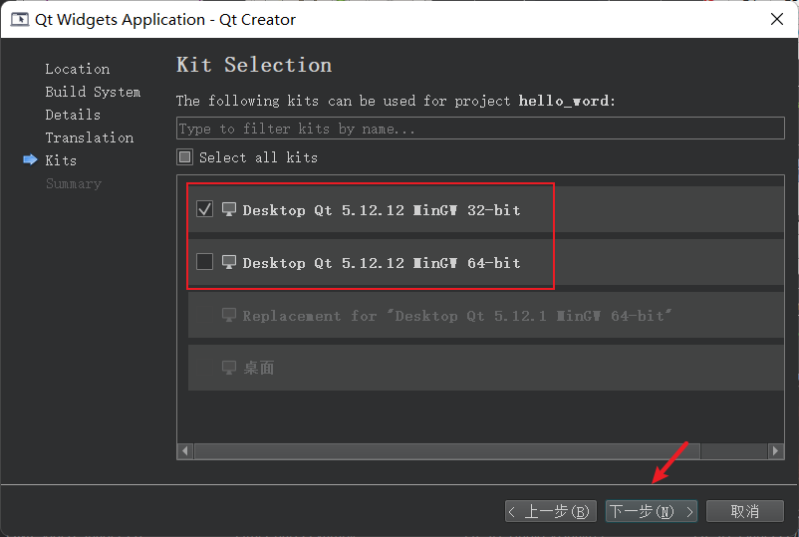Image resolution: width=799 pixels, height=537 pixels.
Task: Click the monitor icon of the MinGW 32-bit kit
Action: pyautogui.click(x=229, y=209)
